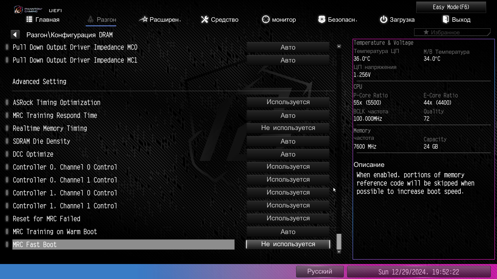Click the back arrow icon beside Разгон\Конфигурация DRAM
497x279 pixels.
tap(15, 35)
